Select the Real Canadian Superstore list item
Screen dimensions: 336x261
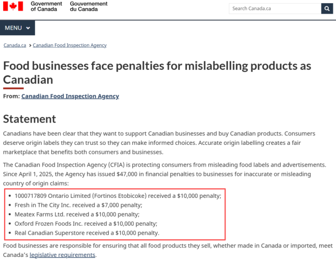coord(87,233)
